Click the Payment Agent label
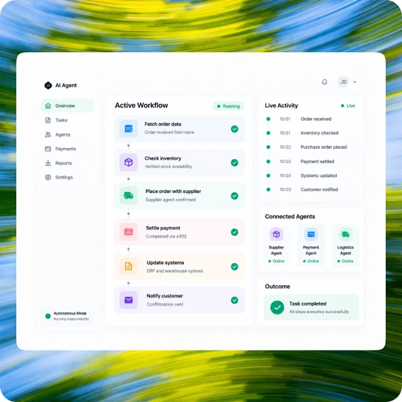This screenshot has width=402, height=402. (x=311, y=250)
